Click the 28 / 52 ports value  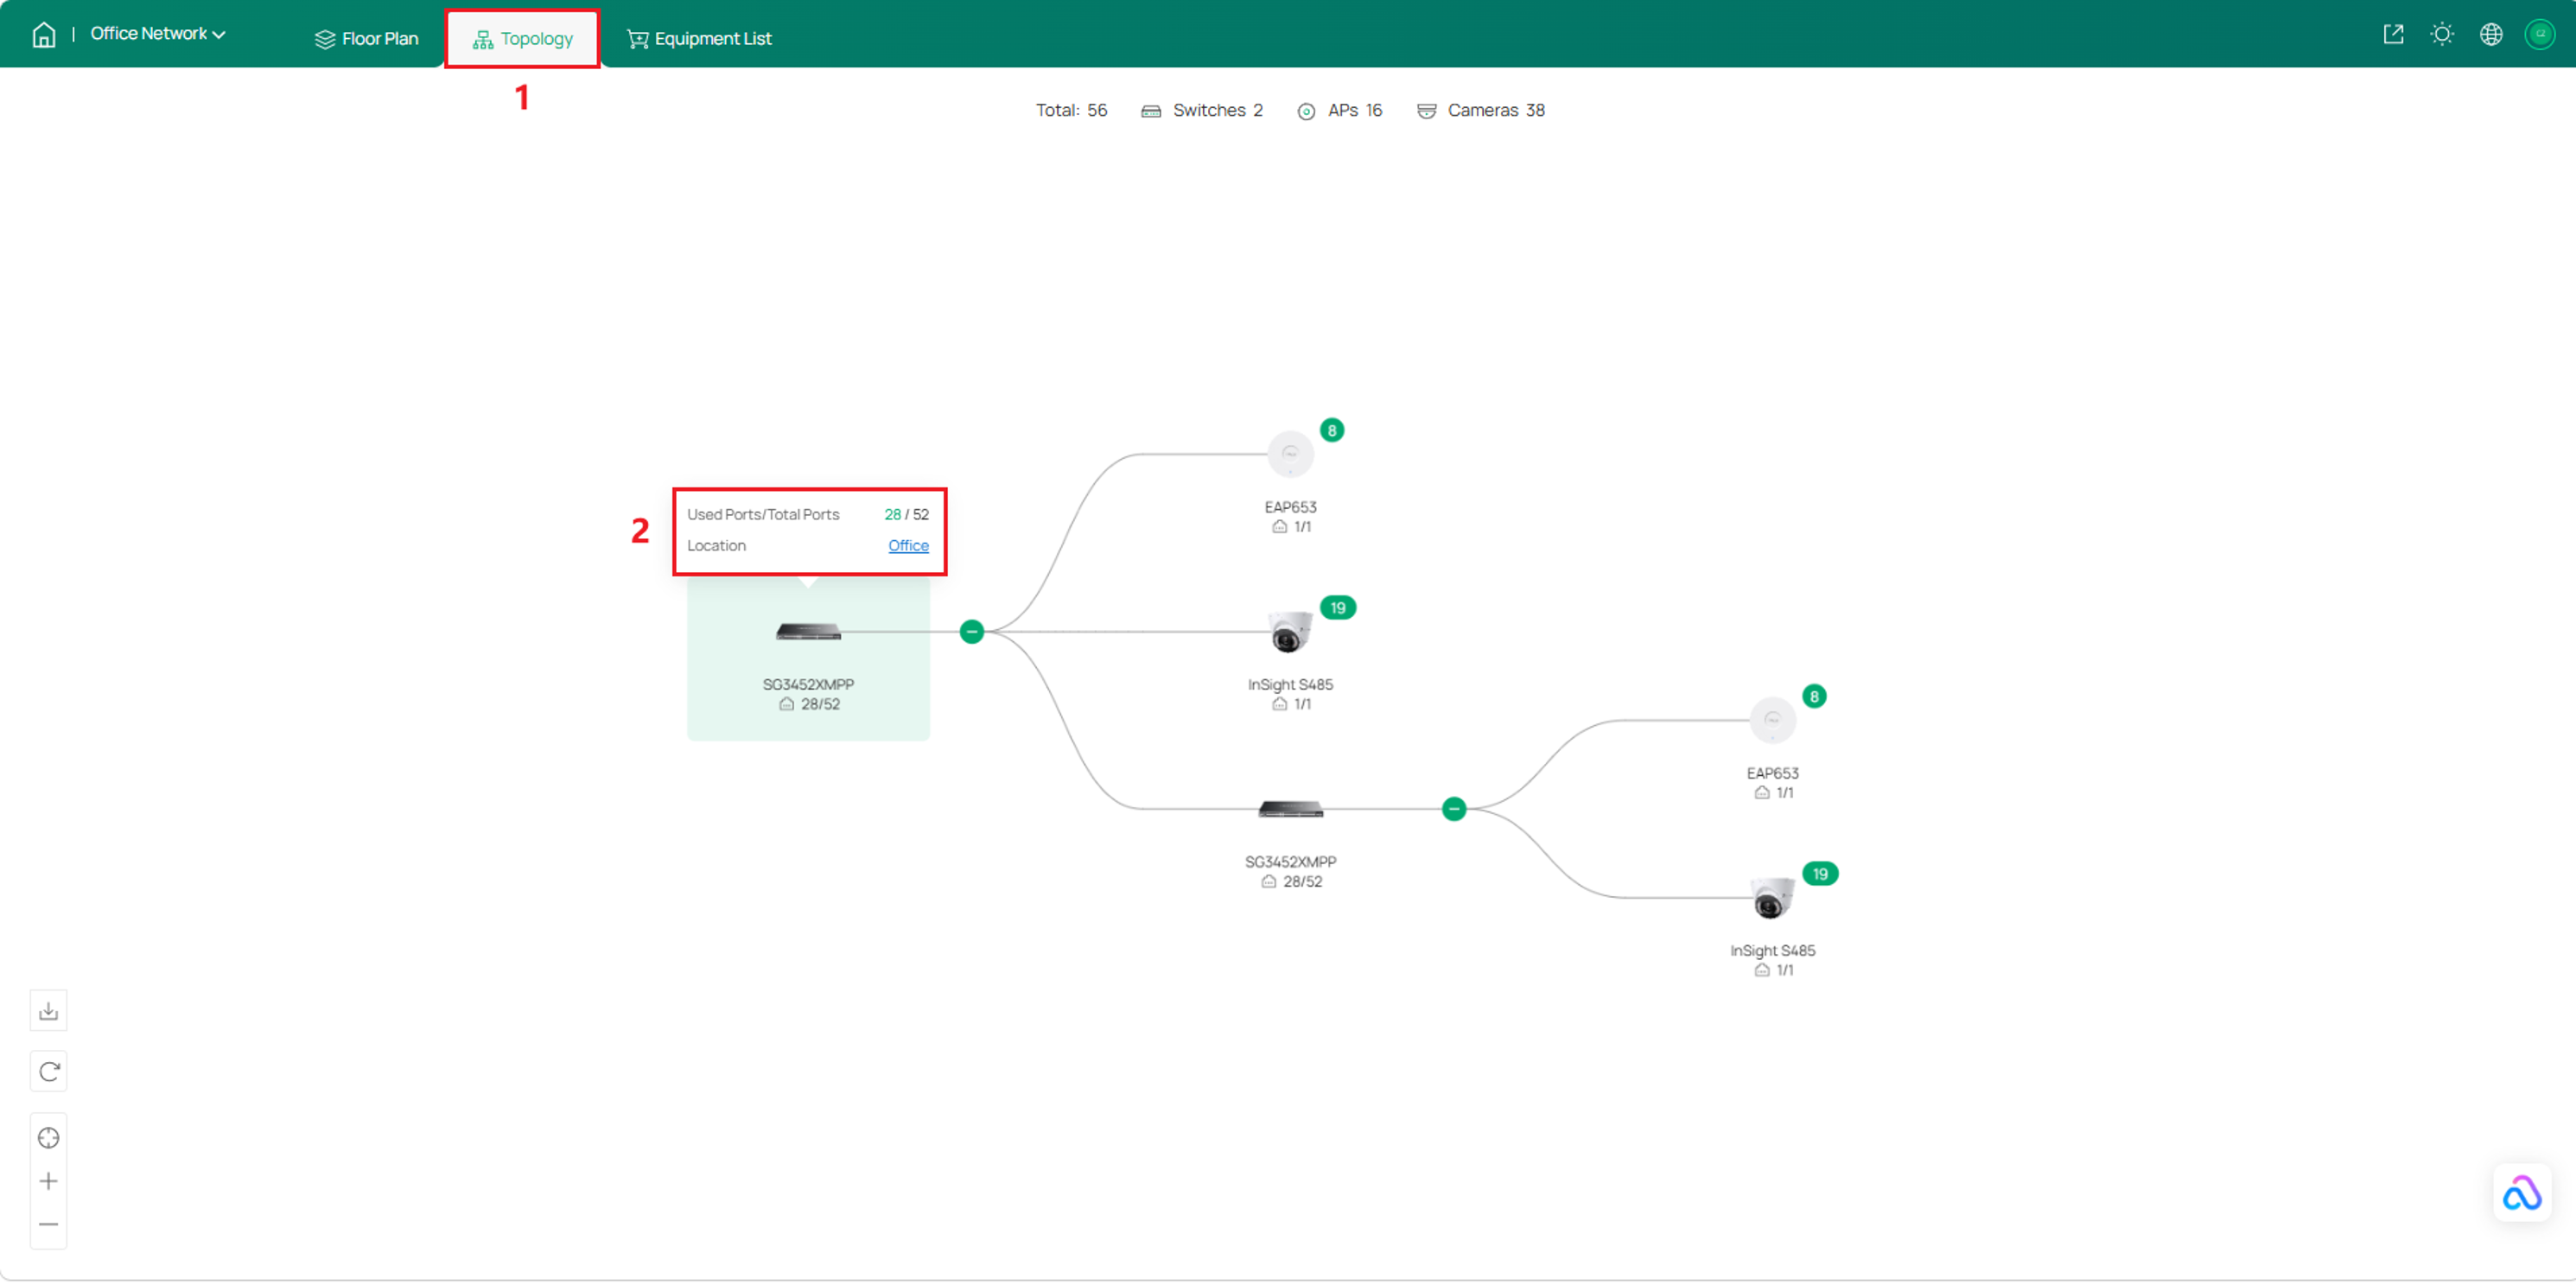(x=906, y=515)
